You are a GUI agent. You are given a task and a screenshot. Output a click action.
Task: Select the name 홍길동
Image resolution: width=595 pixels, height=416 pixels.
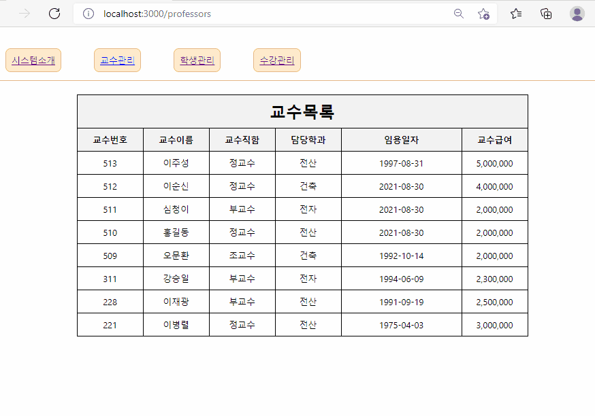[x=176, y=232]
